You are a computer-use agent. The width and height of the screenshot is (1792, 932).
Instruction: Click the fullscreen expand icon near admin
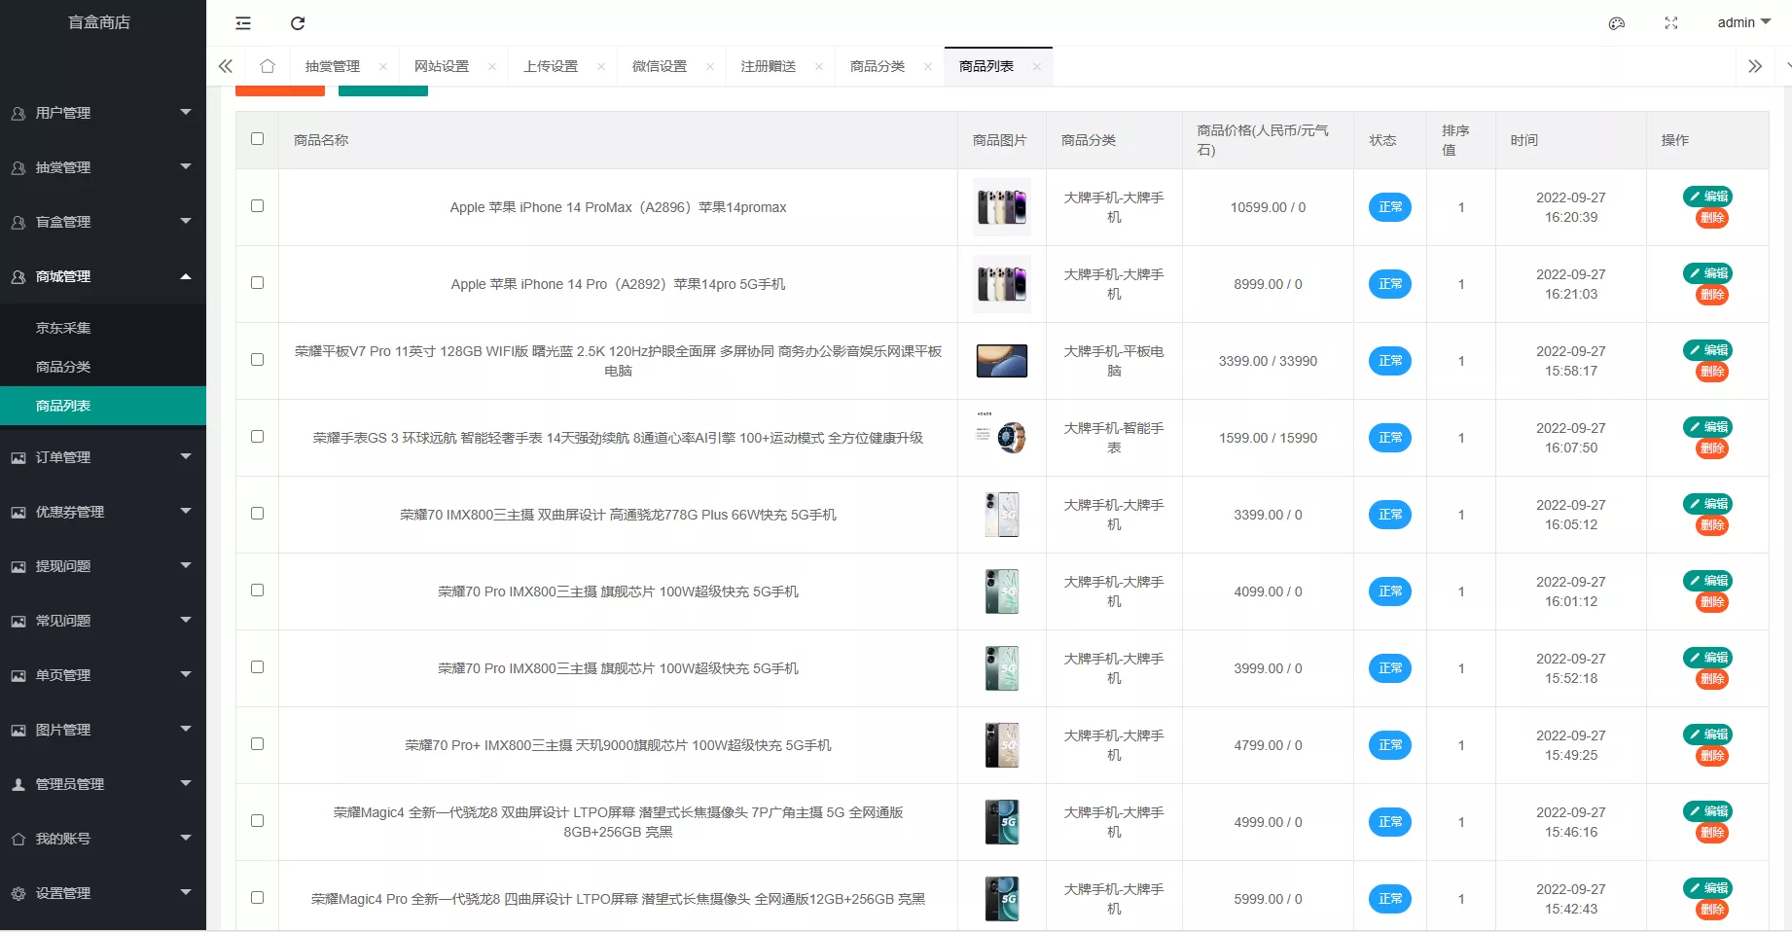1671,22
